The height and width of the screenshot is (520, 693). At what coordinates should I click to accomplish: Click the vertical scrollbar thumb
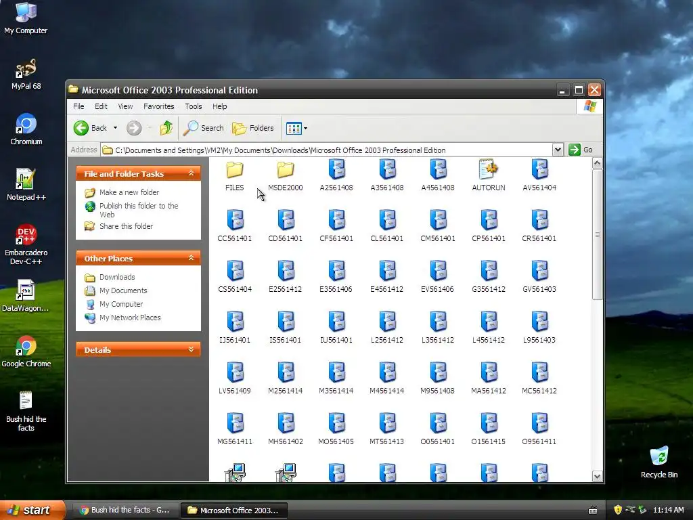597,234
